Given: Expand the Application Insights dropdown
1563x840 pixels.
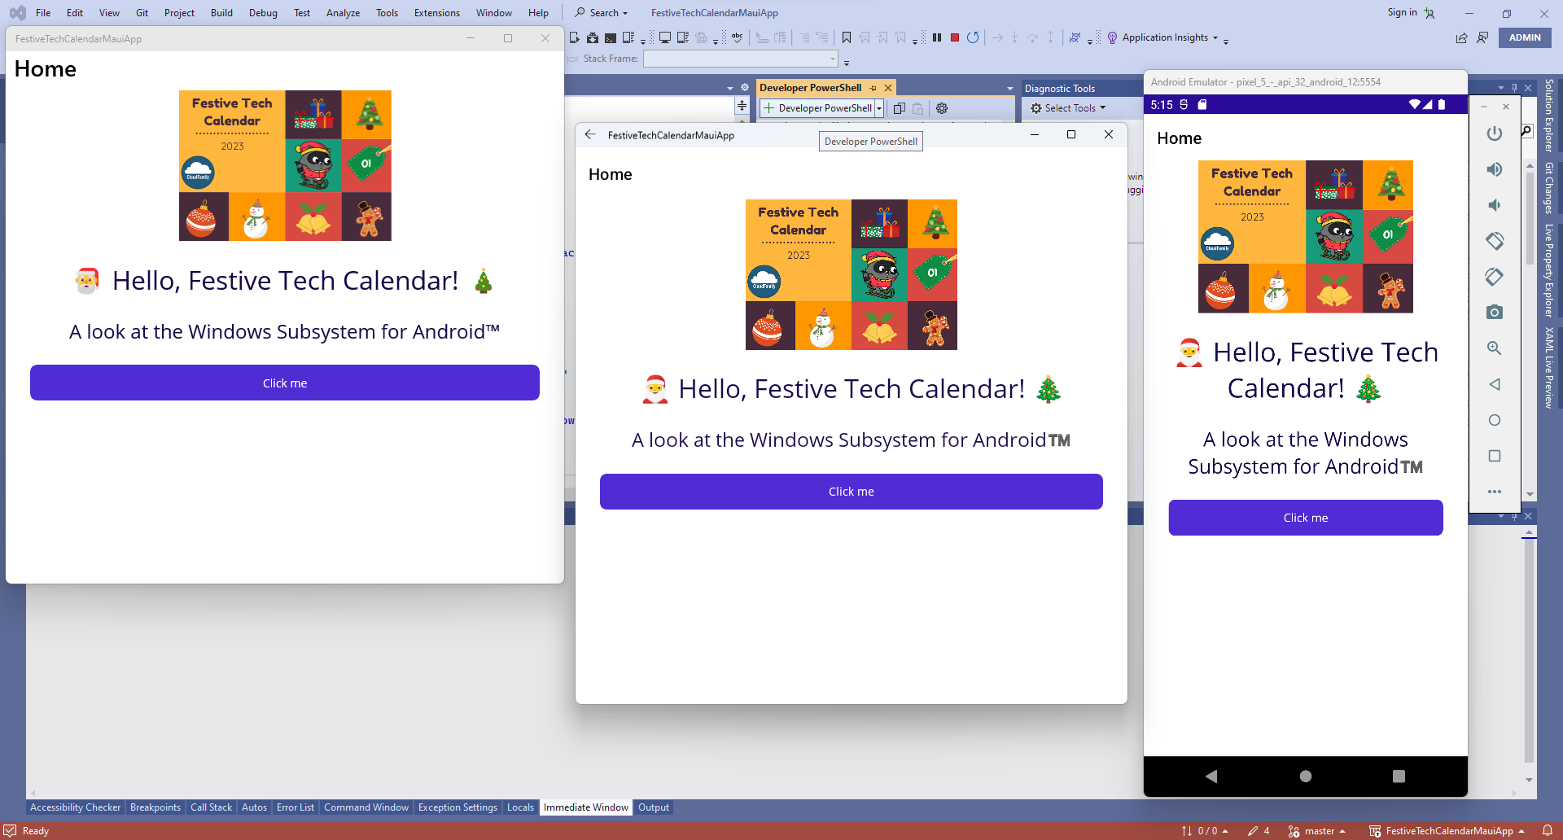Looking at the screenshot, I should tap(1215, 37).
